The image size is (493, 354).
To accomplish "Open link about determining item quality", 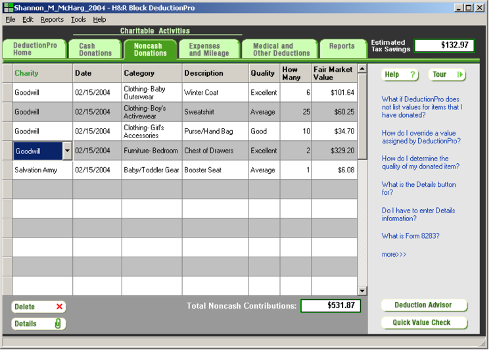I will pos(421,163).
